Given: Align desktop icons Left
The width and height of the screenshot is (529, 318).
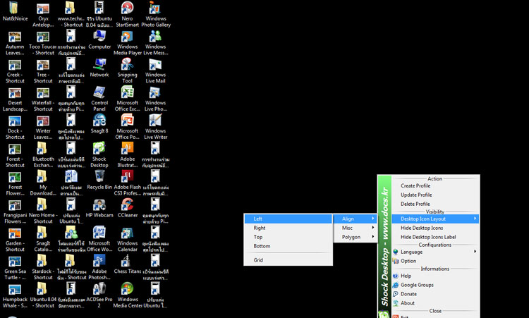Looking at the screenshot, I should [288, 219].
